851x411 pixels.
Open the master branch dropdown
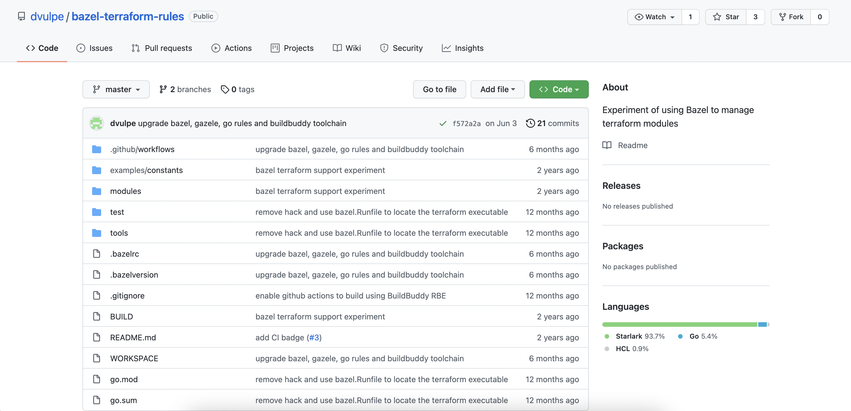tap(116, 90)
